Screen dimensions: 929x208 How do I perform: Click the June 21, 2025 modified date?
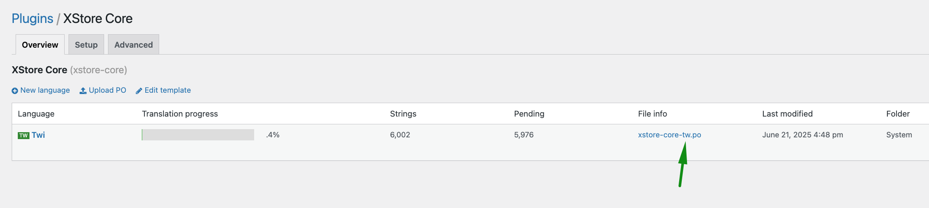point(802,135)
